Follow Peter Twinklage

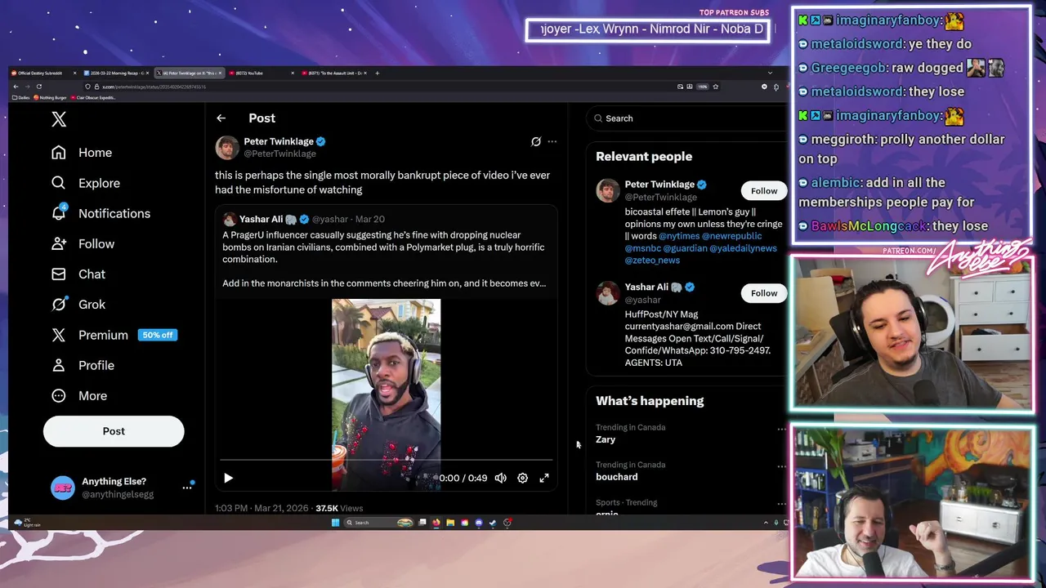coord(764,190)
